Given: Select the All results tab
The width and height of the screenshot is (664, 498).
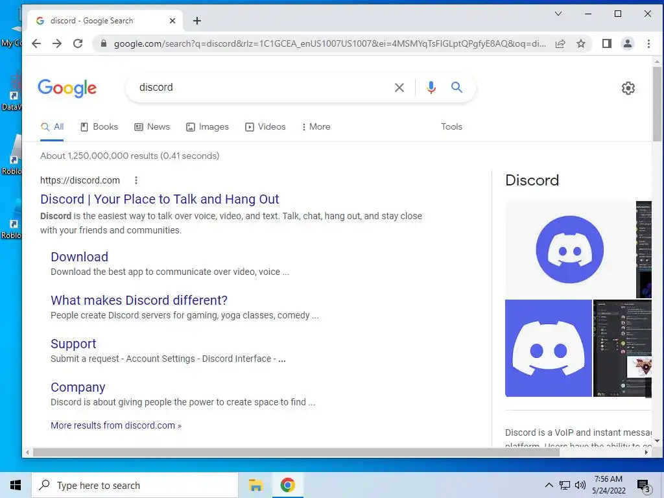Looking at the screenshot, I should pyautogui.click(x=52, y=126).
